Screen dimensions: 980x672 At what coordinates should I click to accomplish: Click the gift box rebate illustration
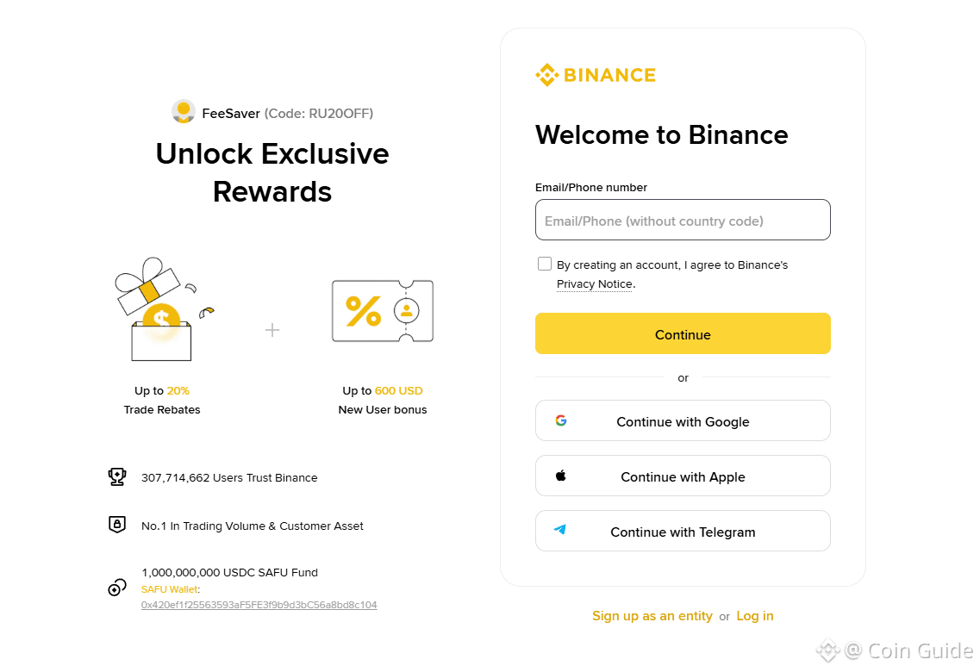pyautogui.click(x=165, y=308)
